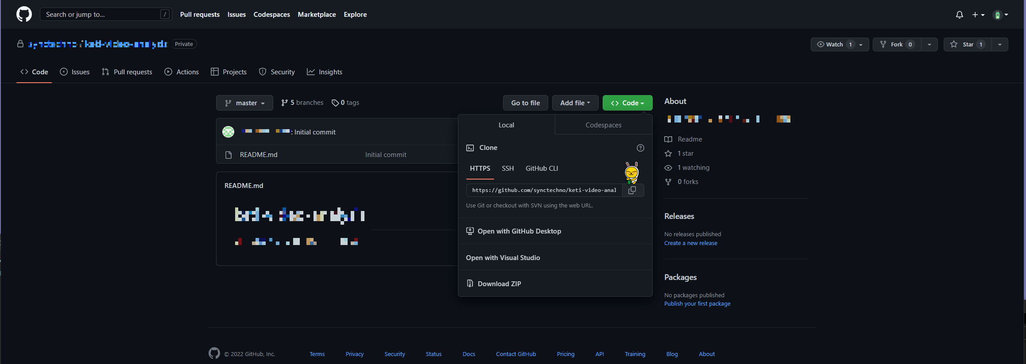This screenshot has width=1026, height=364.
Task: Select the SSH clone option
Action: point(508,169)
